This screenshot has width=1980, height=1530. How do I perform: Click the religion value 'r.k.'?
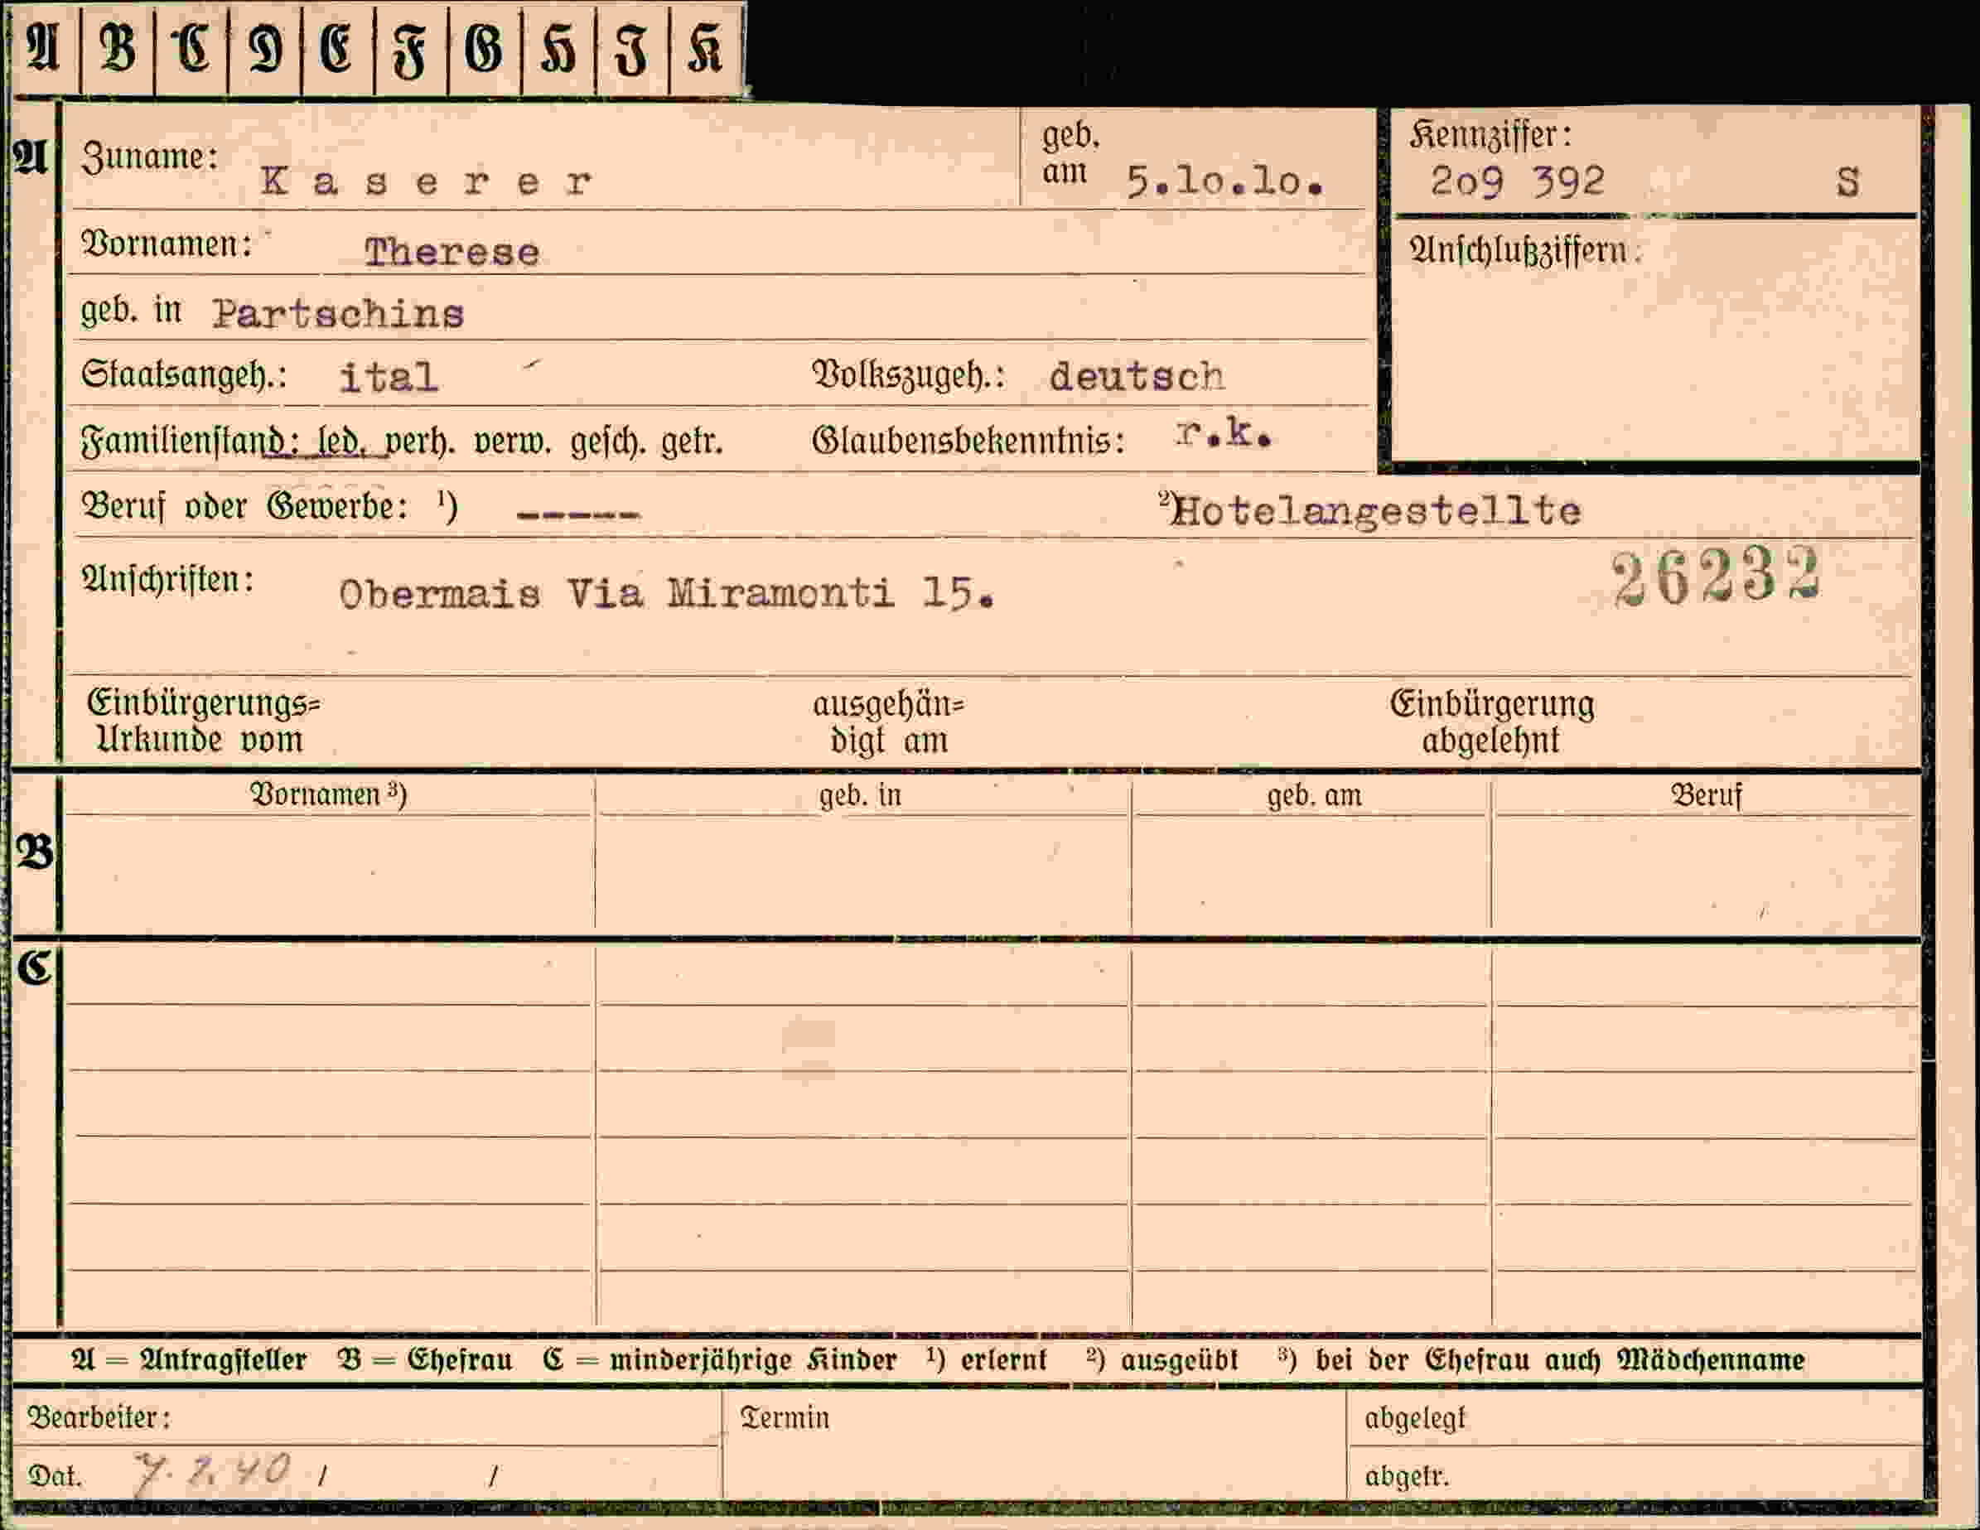(1224, 435)
